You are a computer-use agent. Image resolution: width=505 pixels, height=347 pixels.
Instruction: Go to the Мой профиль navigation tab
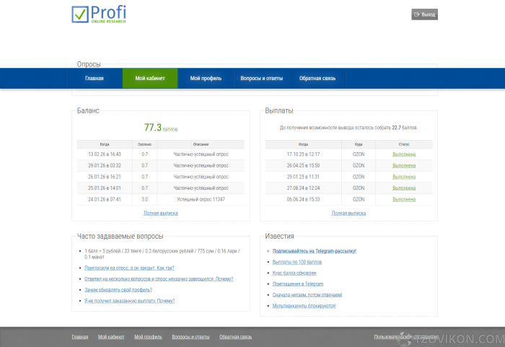click(x=206, y=79)
